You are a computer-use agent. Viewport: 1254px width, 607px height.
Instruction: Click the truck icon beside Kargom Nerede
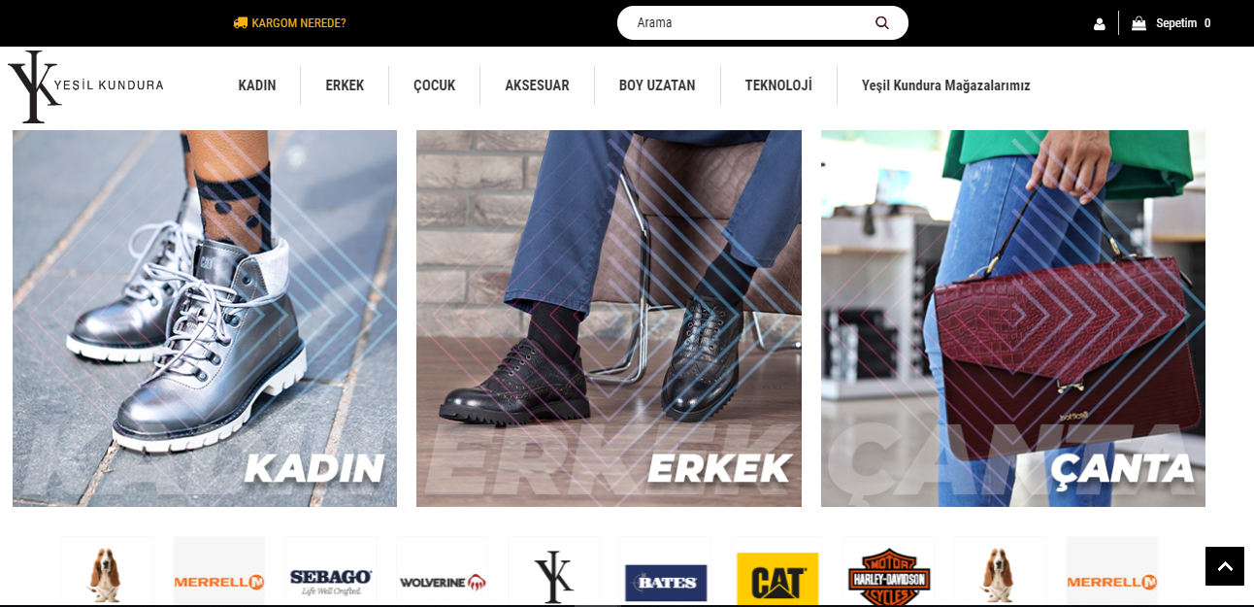tap(241, 22)
